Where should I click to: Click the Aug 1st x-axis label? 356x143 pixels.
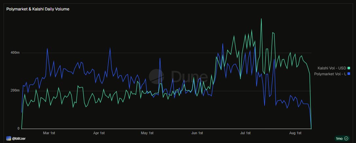tap(295, 133)
